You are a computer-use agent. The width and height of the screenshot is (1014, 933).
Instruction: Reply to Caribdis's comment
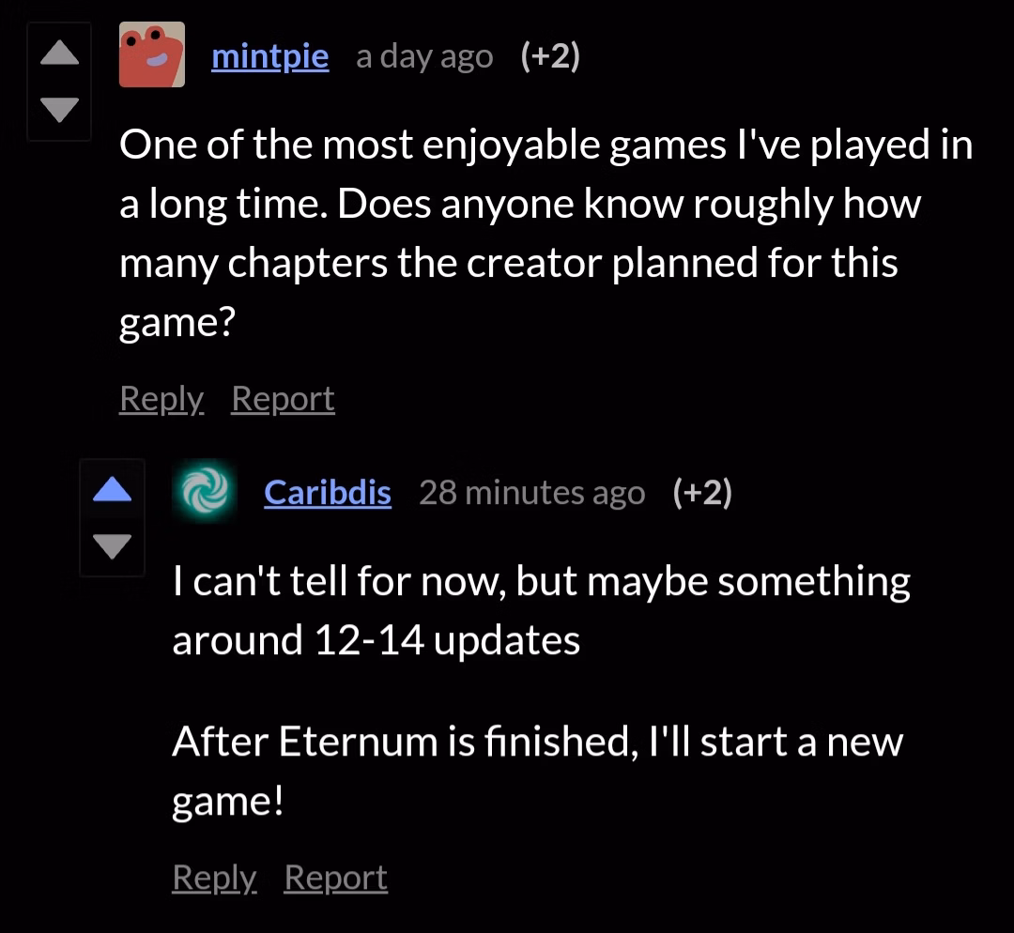pos(215,878)
